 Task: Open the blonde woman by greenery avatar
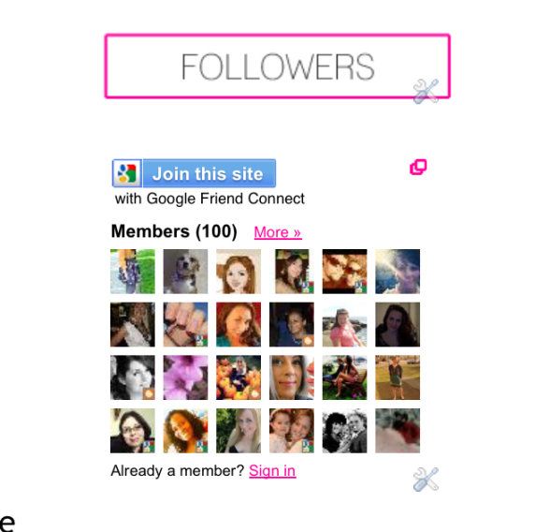tap(239, 431)
